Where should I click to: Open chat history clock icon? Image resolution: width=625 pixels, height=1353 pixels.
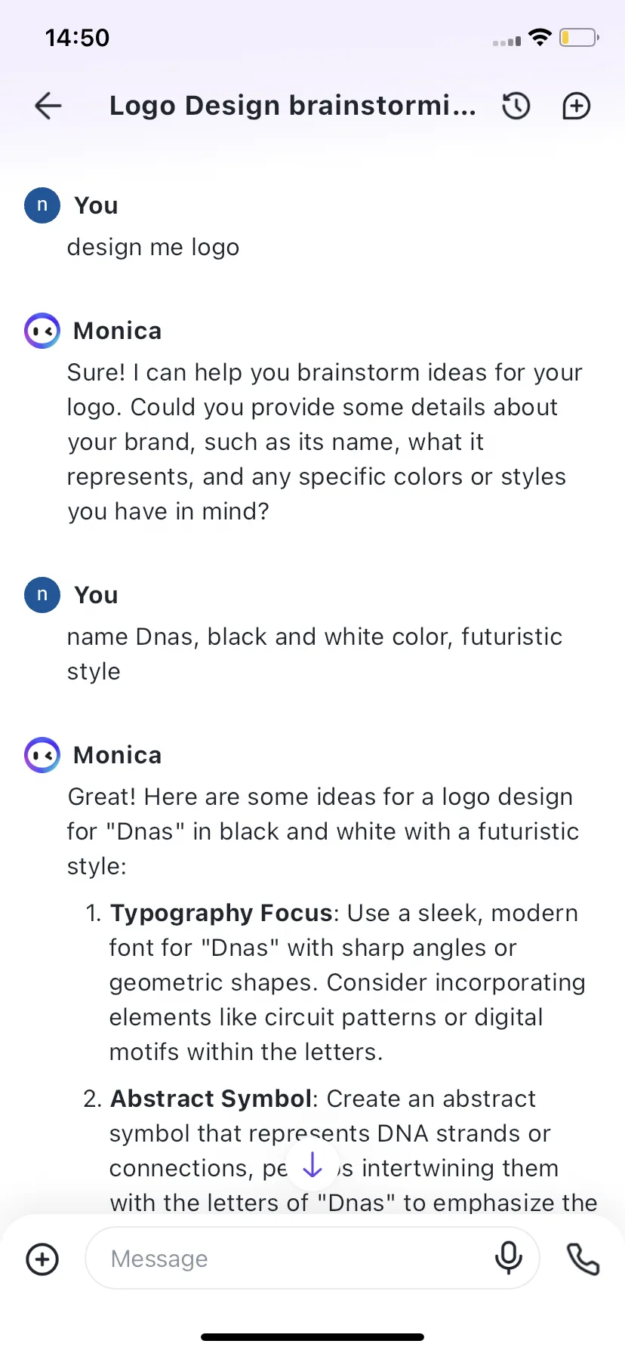pos(516,106)
